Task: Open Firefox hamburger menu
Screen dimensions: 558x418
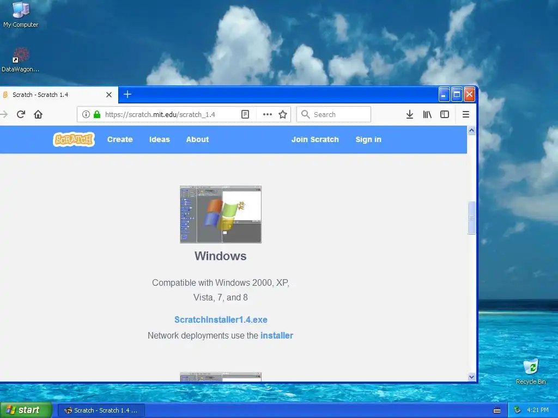Action: [466, 114]
